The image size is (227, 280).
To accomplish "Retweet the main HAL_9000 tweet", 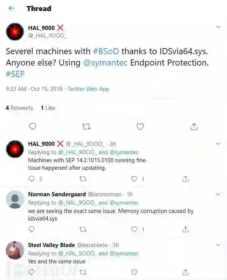I will (86, 127).
